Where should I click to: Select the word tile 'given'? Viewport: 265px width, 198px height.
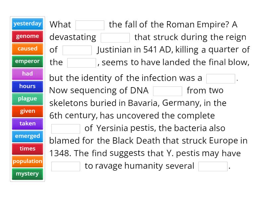tap(27, 111)
